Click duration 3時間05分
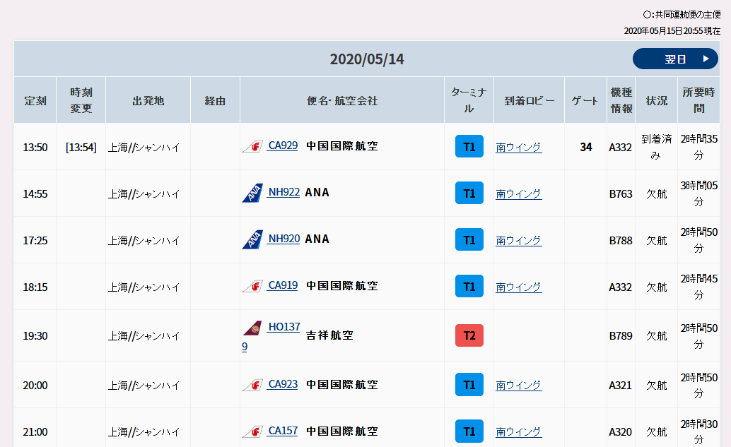Screen dimensions: 731x447 pyautogui.click(x=698, y=193)
